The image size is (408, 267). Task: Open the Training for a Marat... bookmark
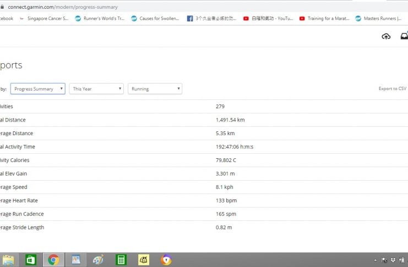(x=324, y=19)
